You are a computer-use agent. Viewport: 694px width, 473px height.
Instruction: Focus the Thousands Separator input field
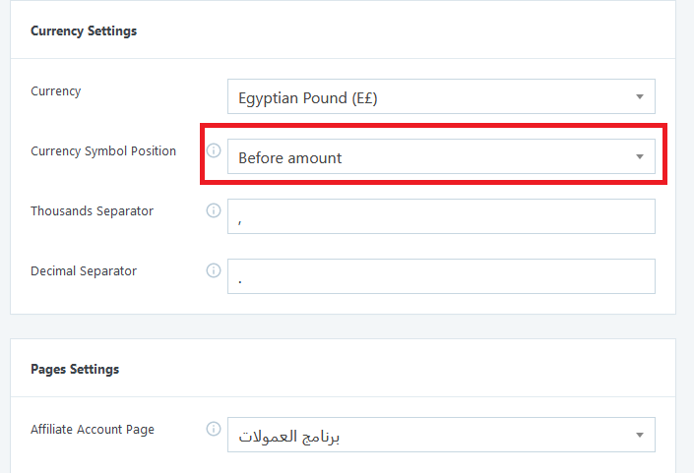point(441,216)
